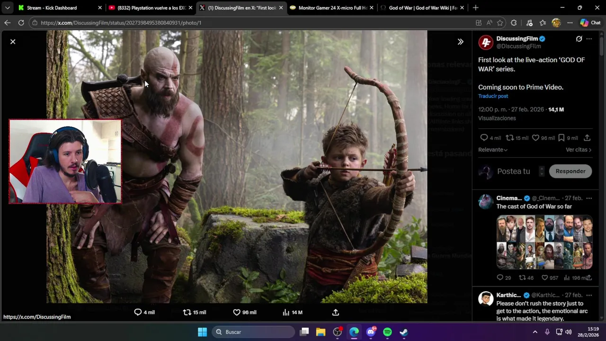
Task: Close the DiscussingFilm en X tab
Action: click(x=281, y=8)
